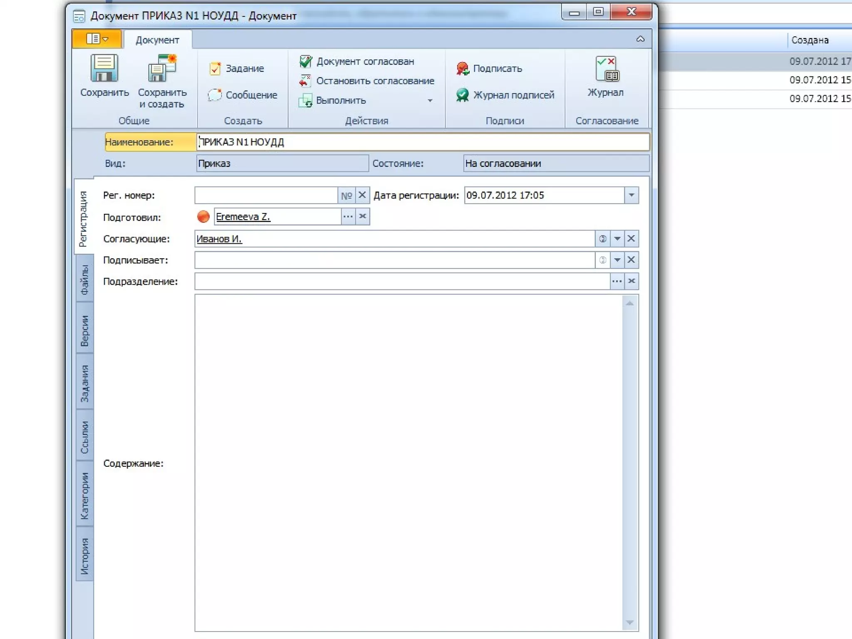Screen dimensions: 852x639
Task: Click the № button next to Рег. номер
Action: click(x=346, y=196)
